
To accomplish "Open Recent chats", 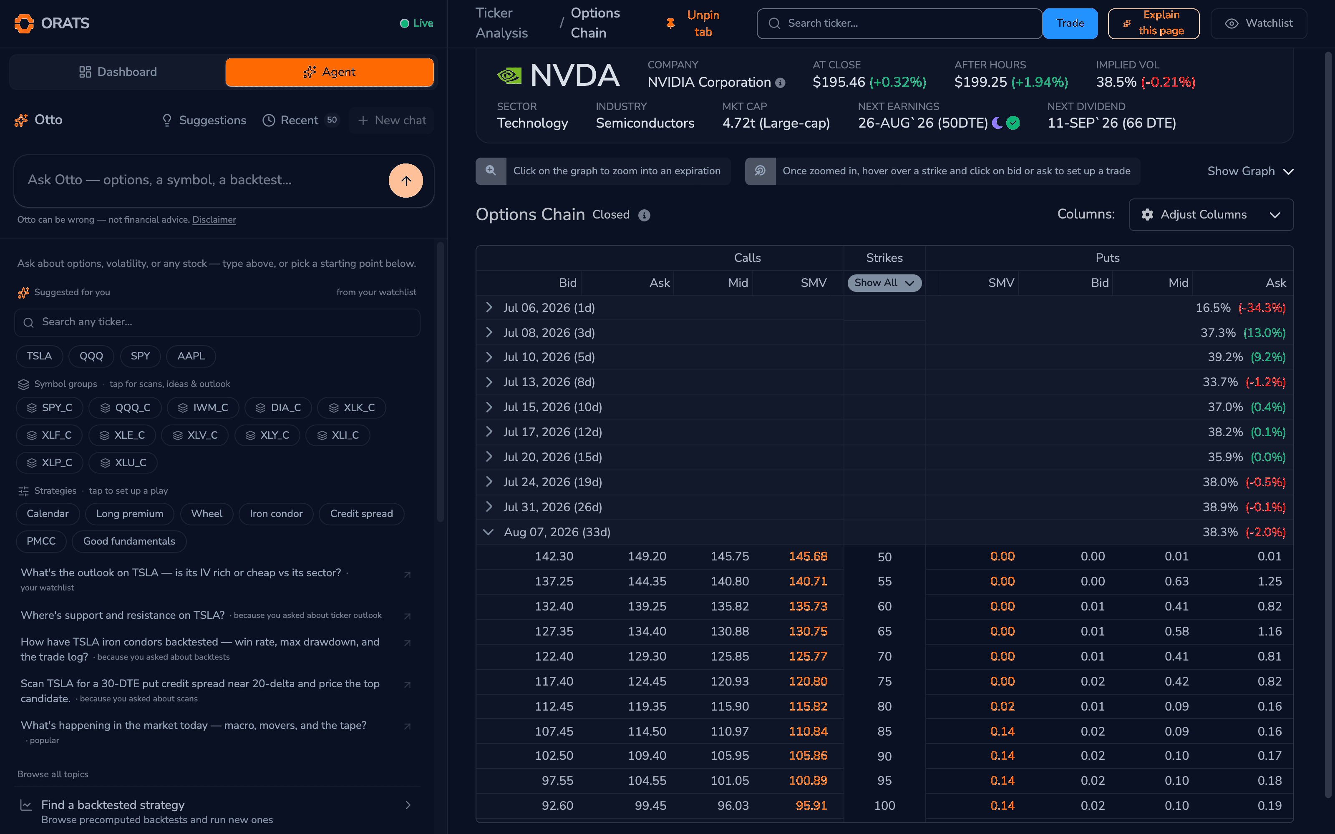I will pyautogui.click(x=301, y=120).
